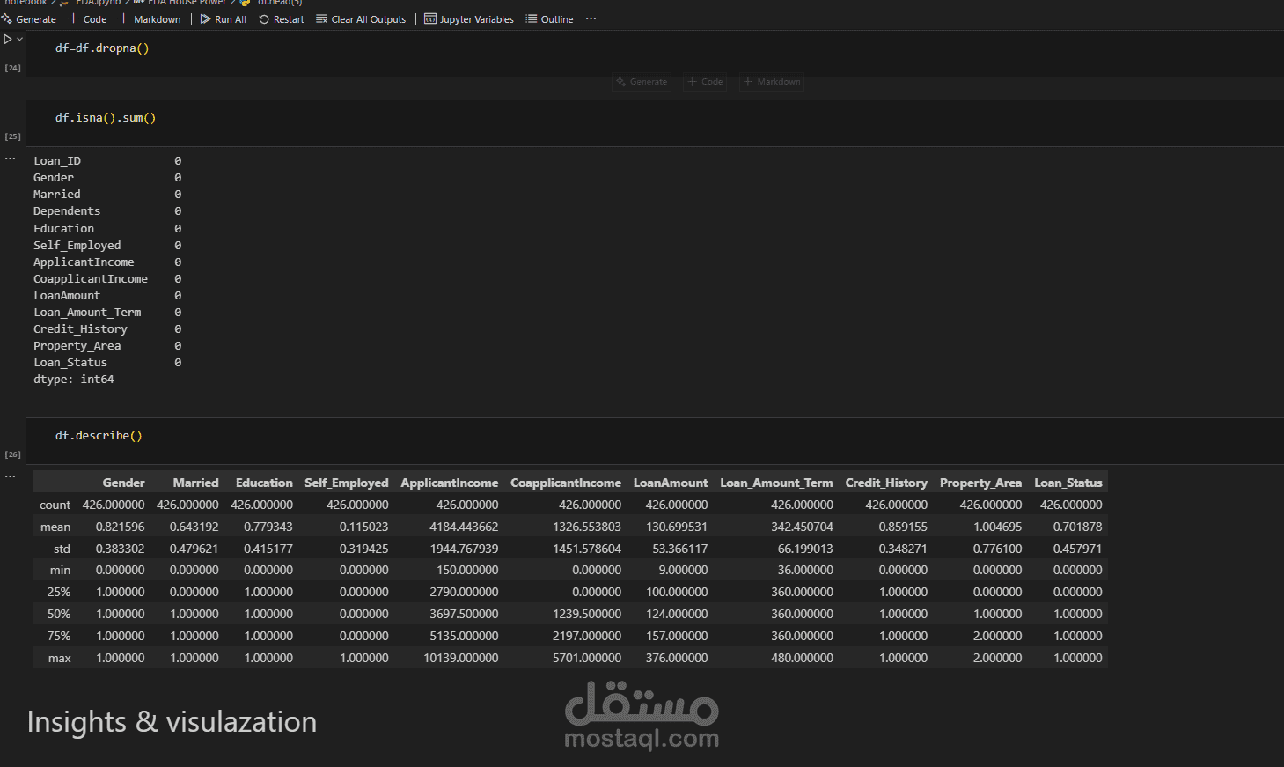1284x767 pixels.
Task: Click CoapplicantIncome in the isna output
Action: coord(91,279)
